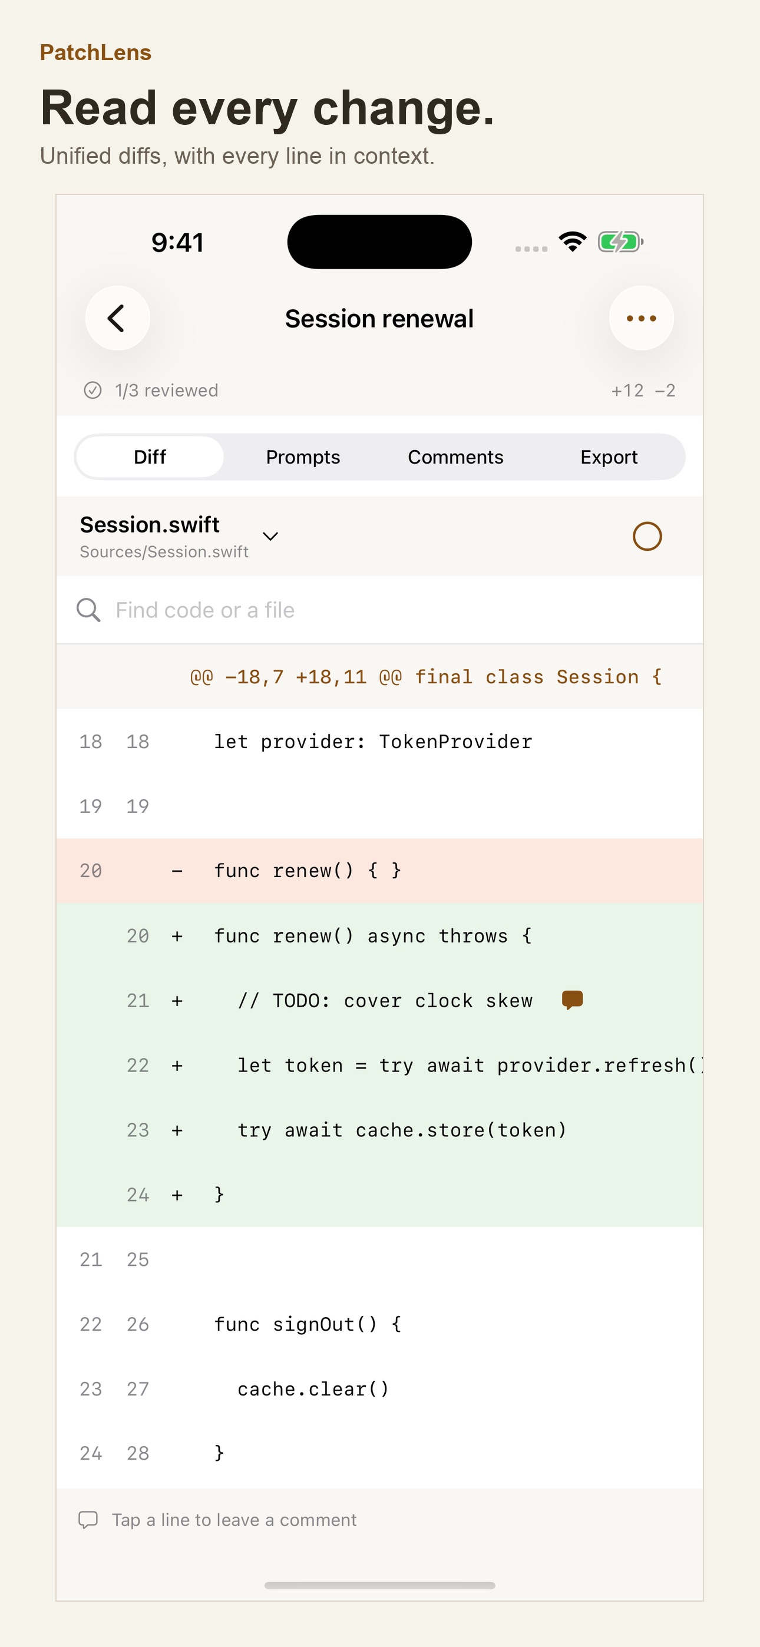Select the removed line func renew() { }

tap(379, 870)
